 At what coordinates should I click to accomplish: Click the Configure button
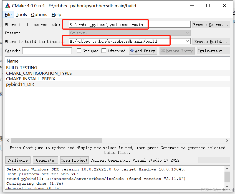click(18, 160)
